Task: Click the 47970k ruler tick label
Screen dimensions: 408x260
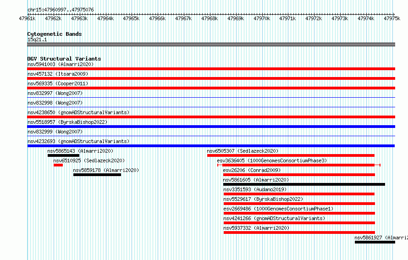Action: pyautogui.click(x=262, y=18)
